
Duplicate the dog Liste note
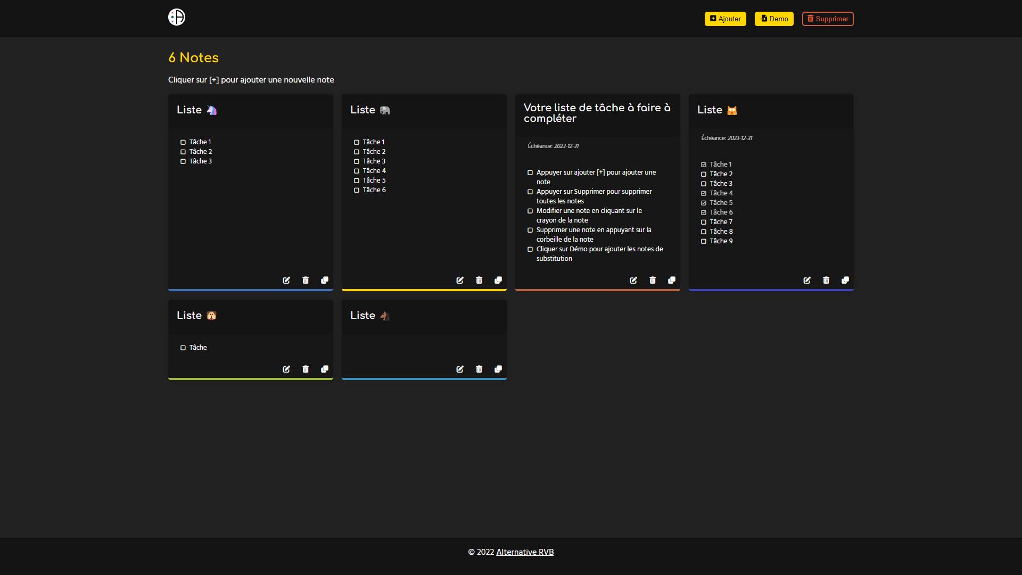pyautogui.click(x=325, y=369)
